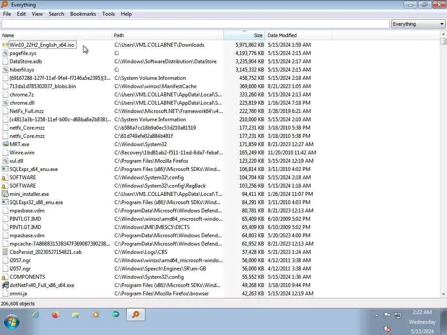The height and width of the screenshot is (335, 447).
Task: Select the mpcache-7A868B3153B347F3690B7390238 file
Action: 60,243
